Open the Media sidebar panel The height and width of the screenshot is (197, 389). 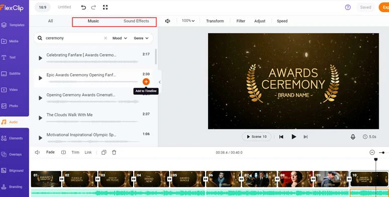tap(10, 41)
